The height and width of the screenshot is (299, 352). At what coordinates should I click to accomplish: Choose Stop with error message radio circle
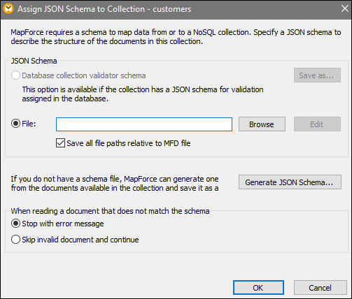click(x=15, y=224)
